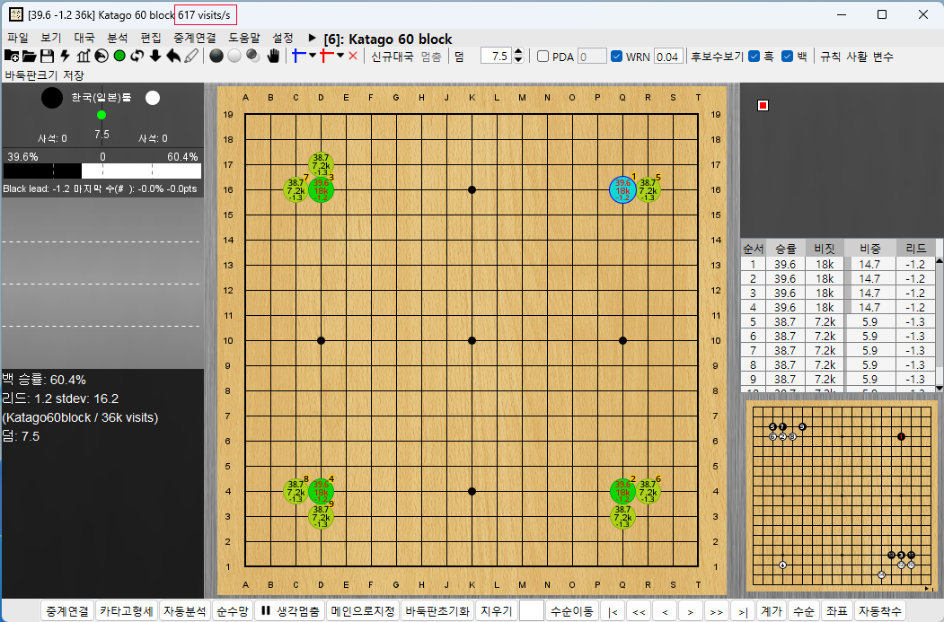Click the 카타고형세 bottom button
The width and height of the screenshot is (944, 622).
(126, 610)
